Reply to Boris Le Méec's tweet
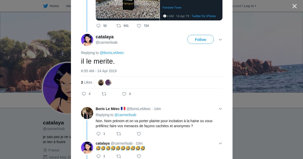Screen dimensions: 303x159 (x=98, y=134)
